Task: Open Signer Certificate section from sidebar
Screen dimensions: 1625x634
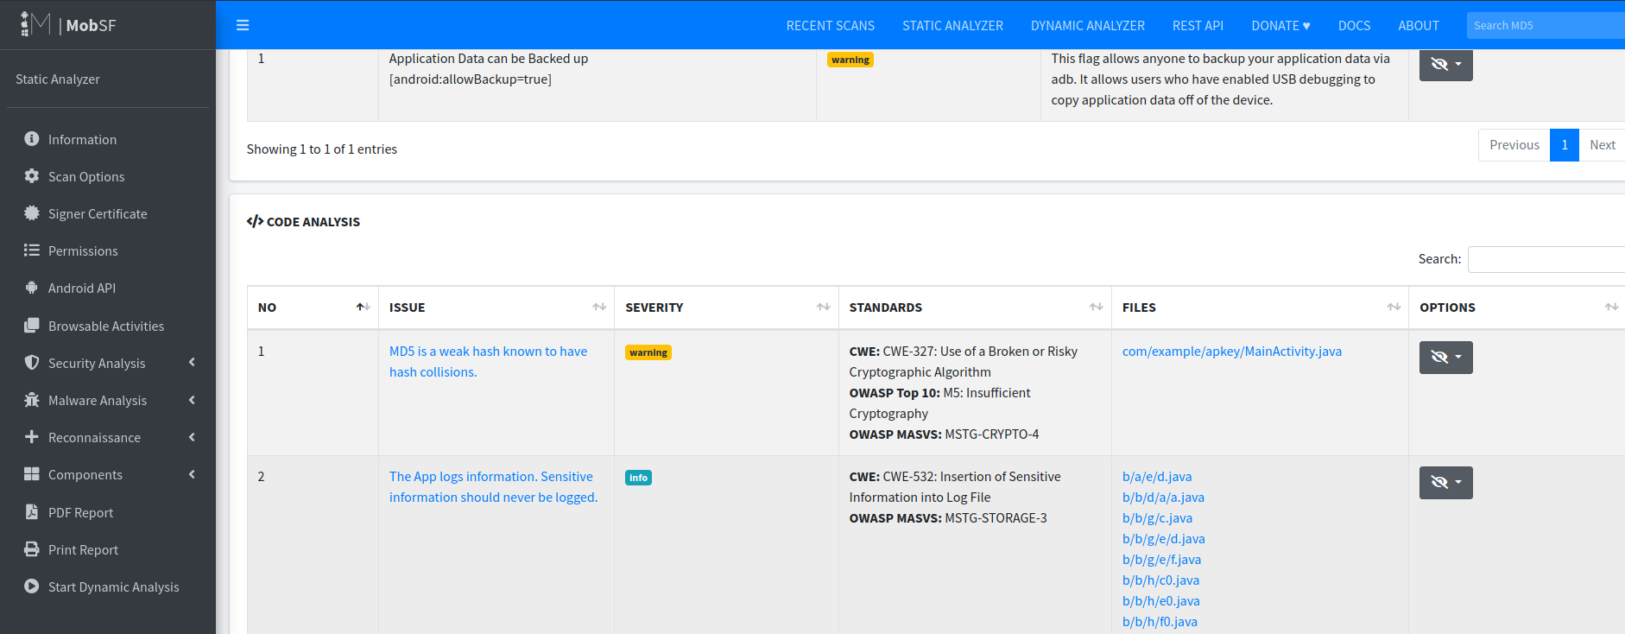Action: point(97,214)
